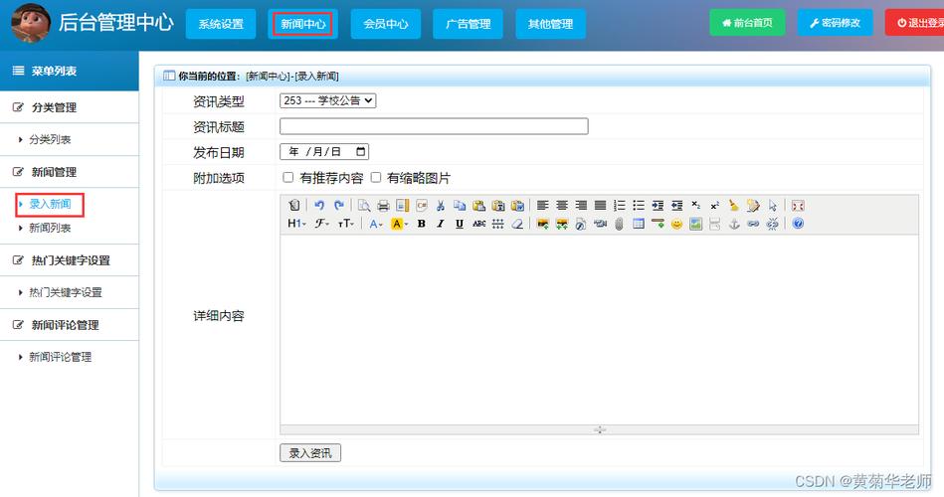Clear HTML with the broom icon
Screen dimensions: 944x497
click(x=734, y=205)
